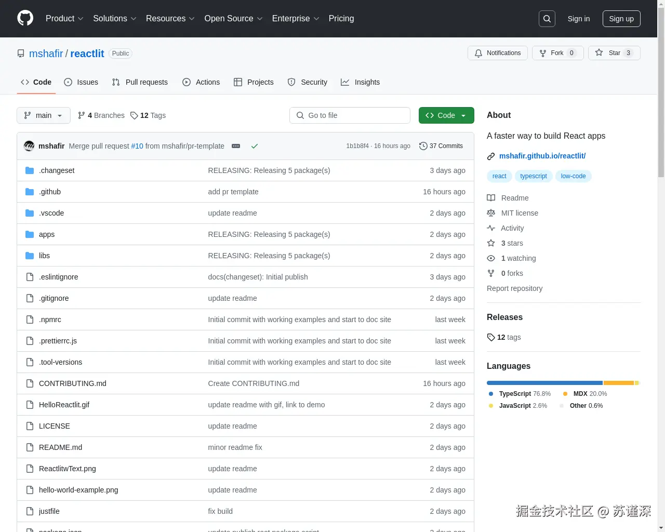Expand the Open Source menu chevron
The width and height of the screenshot is (665, 532).
pos(261,19)
